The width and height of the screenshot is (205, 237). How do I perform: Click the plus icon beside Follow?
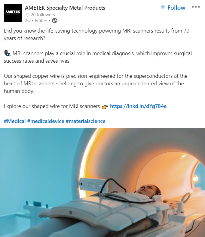(x=163, y=7)
